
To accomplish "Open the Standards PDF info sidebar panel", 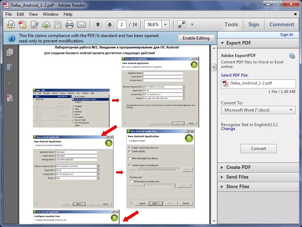I will pos(10,98).
